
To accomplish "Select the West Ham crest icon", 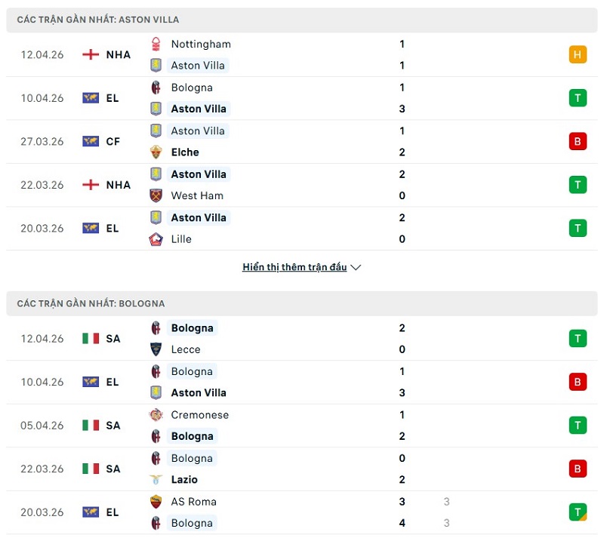I will tap(156, 195).
